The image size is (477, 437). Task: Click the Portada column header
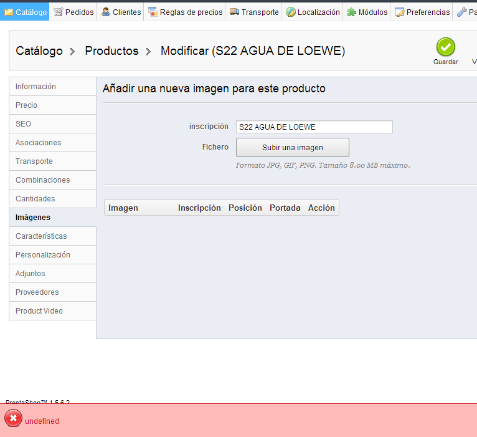click(285, 208)
